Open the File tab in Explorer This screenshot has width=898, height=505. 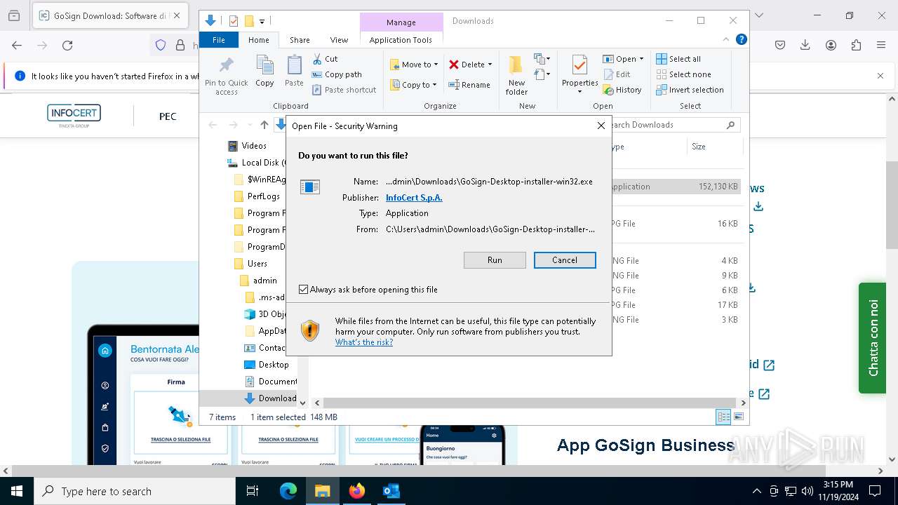tap(219, 40)
